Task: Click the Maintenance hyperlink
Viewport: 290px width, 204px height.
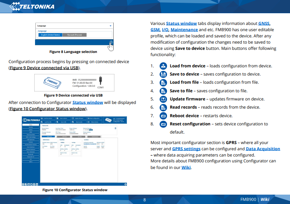Action: pyautogui.click(x=184, y=29)
